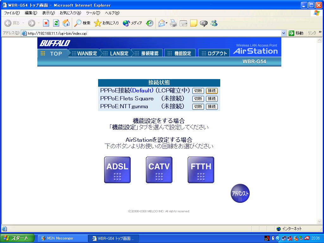This screenshot has width=324, height=243.
Task: Open the スタート Start button
Action: 17,238
